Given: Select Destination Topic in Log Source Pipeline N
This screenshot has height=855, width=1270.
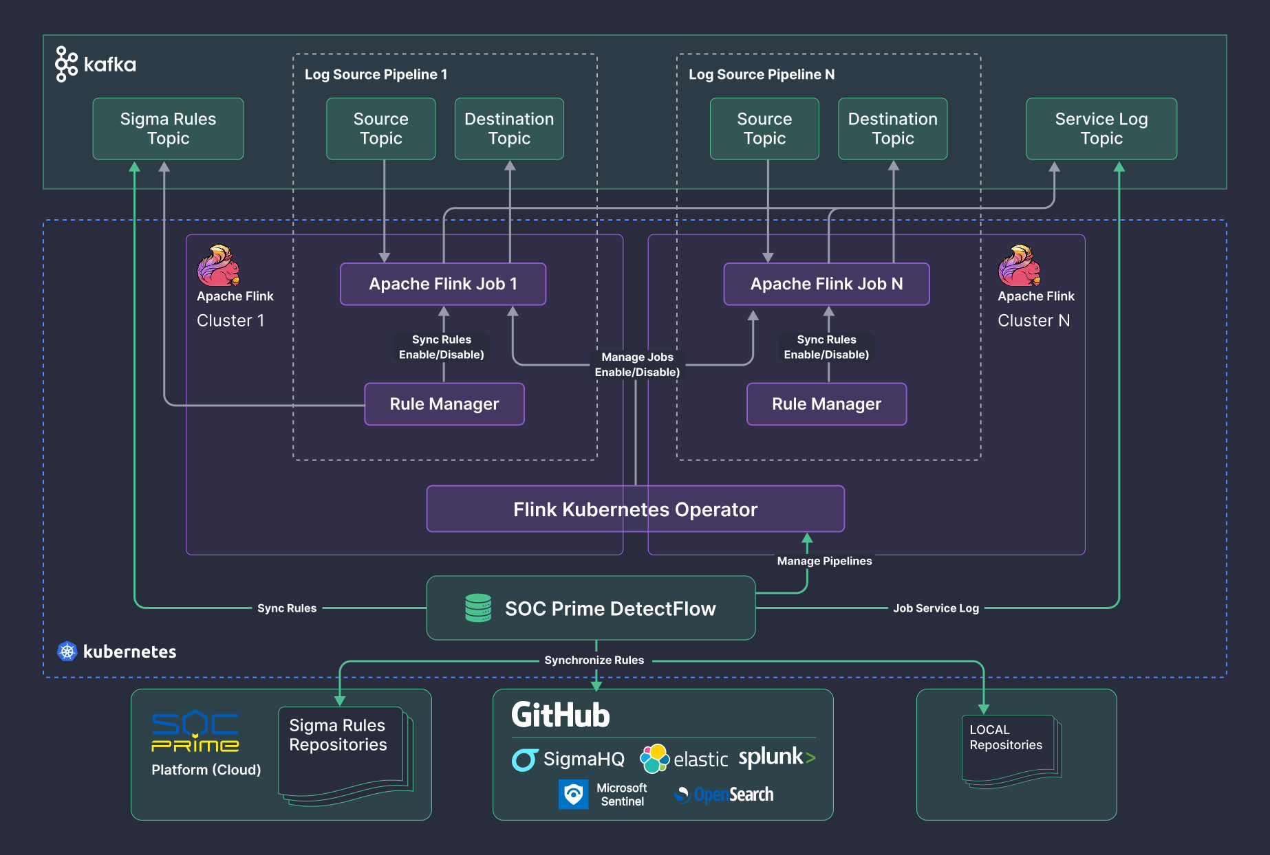Looking at the screenshot, I should coord(893,129).
